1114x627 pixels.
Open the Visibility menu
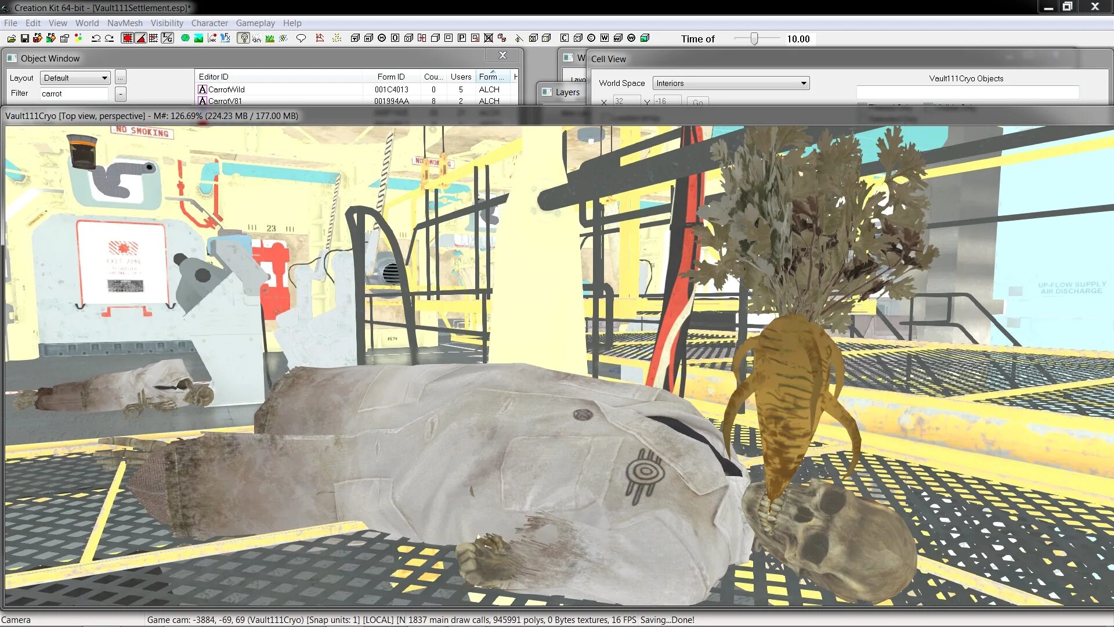click(167, 23)
